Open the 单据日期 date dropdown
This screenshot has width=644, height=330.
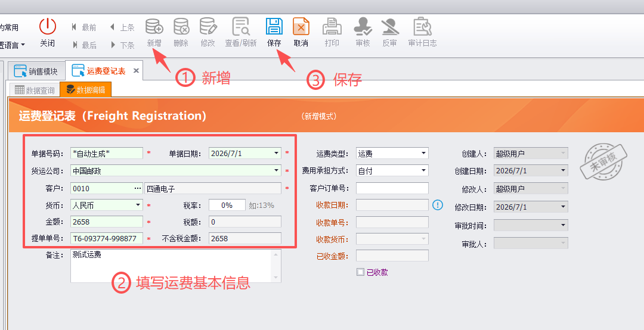[x=277, y=154]
